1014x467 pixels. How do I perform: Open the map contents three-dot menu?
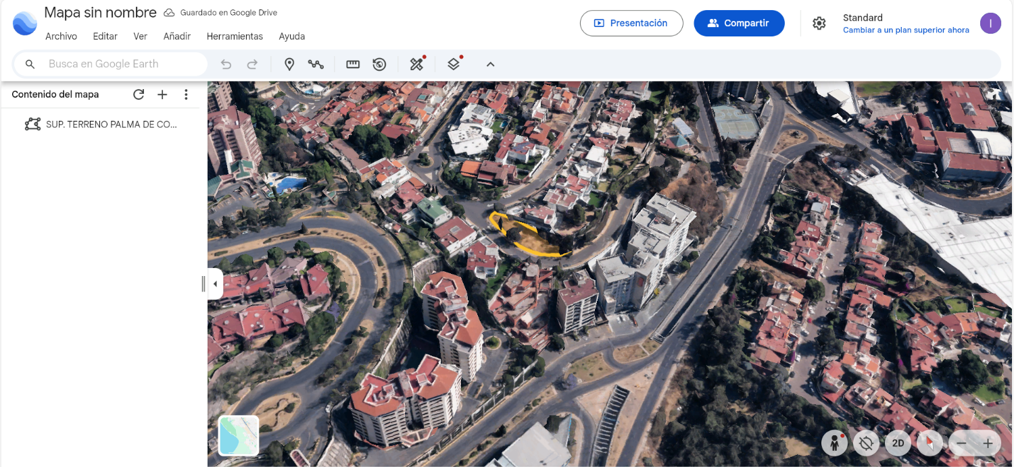[186, 94]
